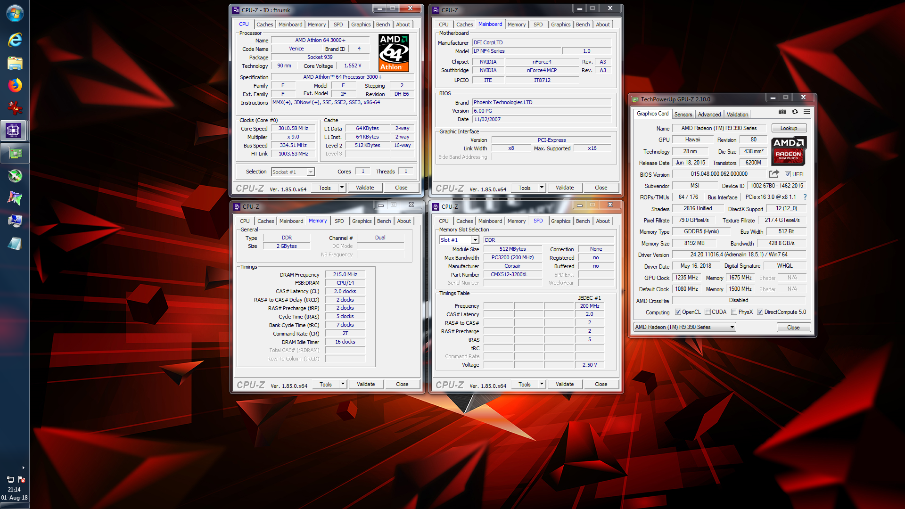Viewport: 905px width, 509px height.
Task: Click the Bus Interface question mark in GPU-Z
Action: coord(805,197)
